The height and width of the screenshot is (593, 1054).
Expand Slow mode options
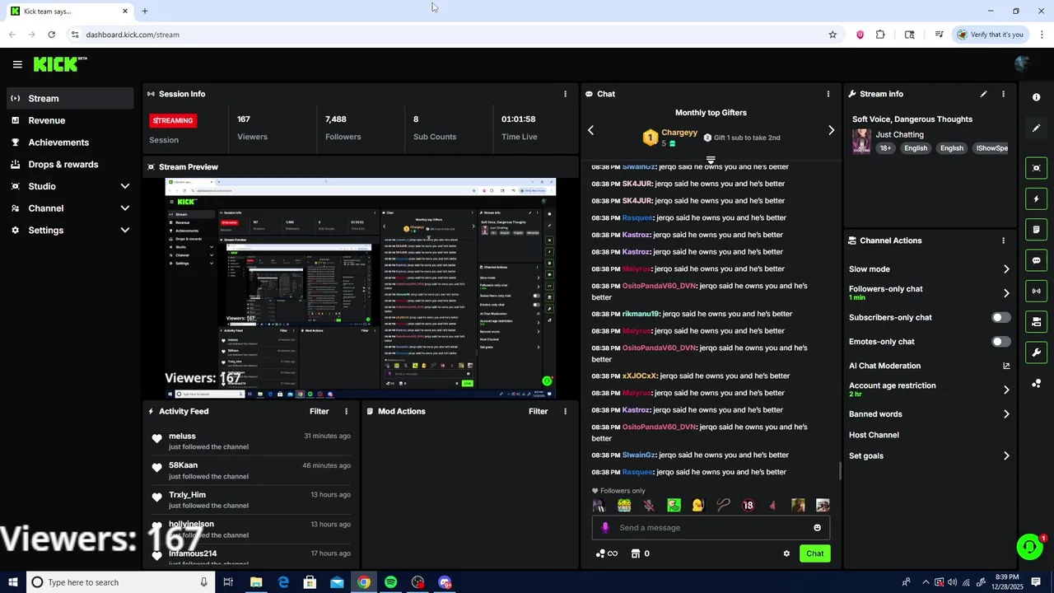[x=1006, y=269]
